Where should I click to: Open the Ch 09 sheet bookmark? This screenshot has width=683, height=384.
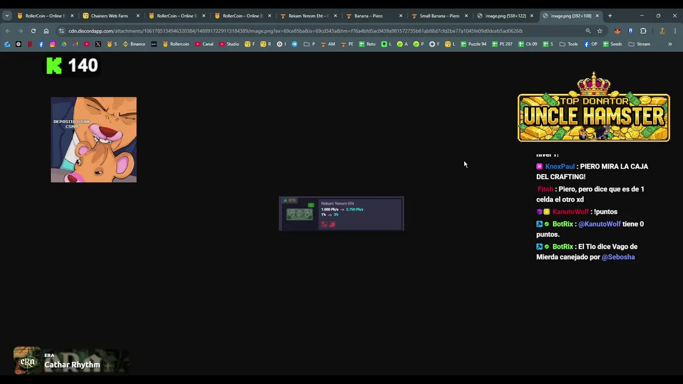pyautogui.click(x=528, y=44)
